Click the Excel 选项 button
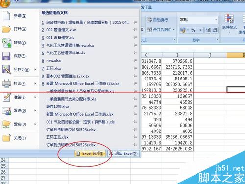 (90, 154)
